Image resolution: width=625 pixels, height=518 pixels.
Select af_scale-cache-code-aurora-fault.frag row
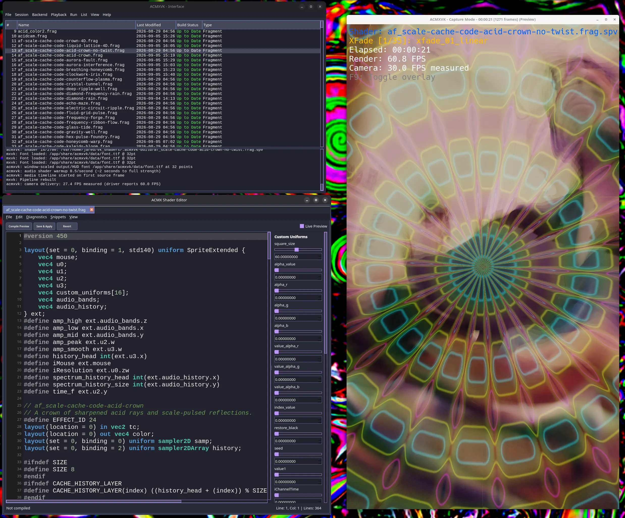tap(163, 60)
